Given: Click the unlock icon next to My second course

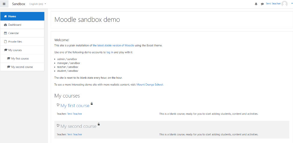Looking at the screenshot, I should tap(99, 124).
